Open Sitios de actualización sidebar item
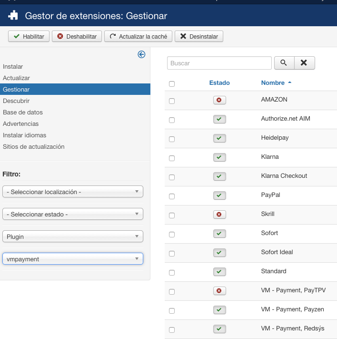337x339 pixels. (x=33, y=147)
